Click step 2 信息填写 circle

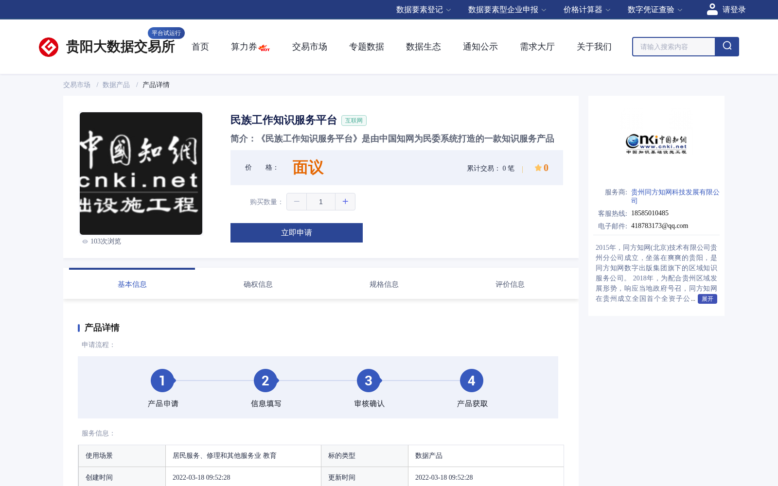point(265,381)
